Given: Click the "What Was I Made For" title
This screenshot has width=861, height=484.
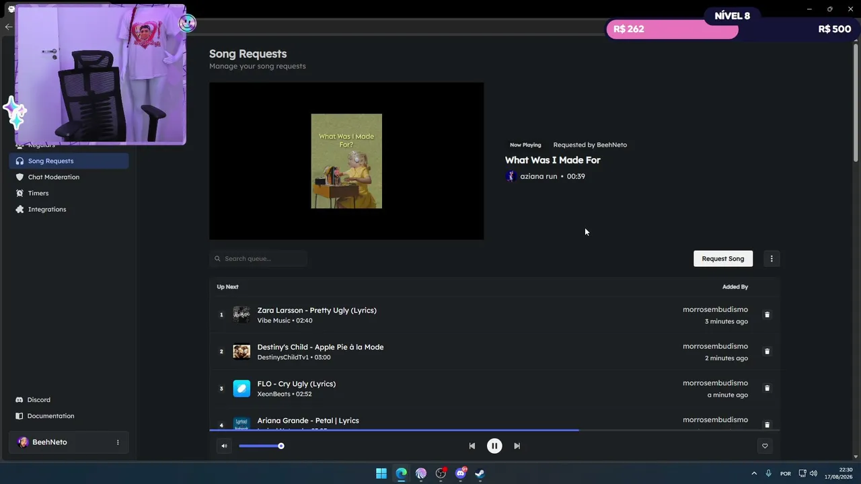Looking at the screenshot, I should coord(553,160).
